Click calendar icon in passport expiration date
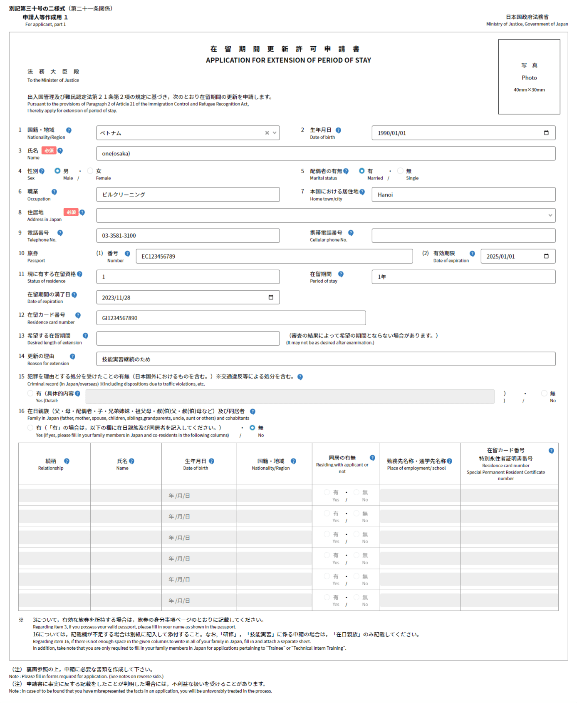The image size is (577, 703). click(546, 256)
